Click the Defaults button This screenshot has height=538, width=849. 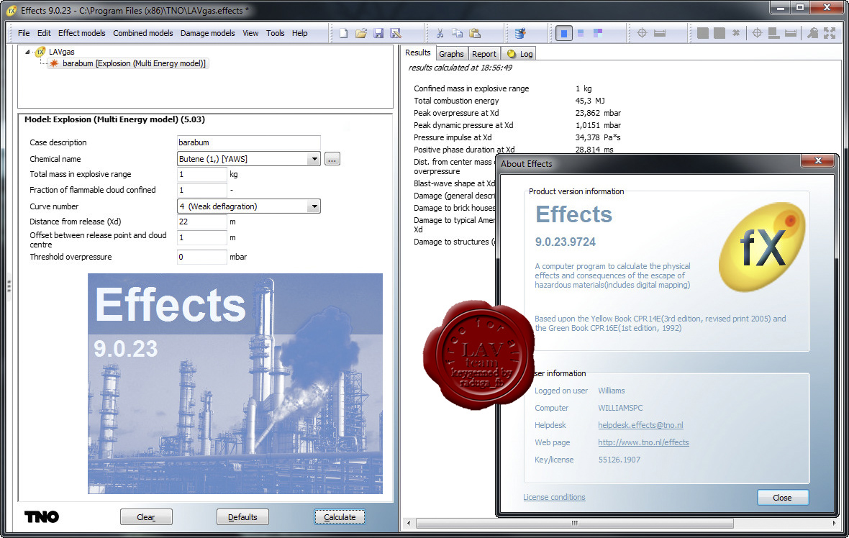[x=242, y=517]
